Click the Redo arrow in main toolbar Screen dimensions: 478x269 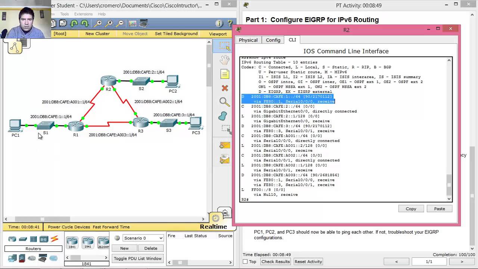pyautogui.click(x=85, y=24)
